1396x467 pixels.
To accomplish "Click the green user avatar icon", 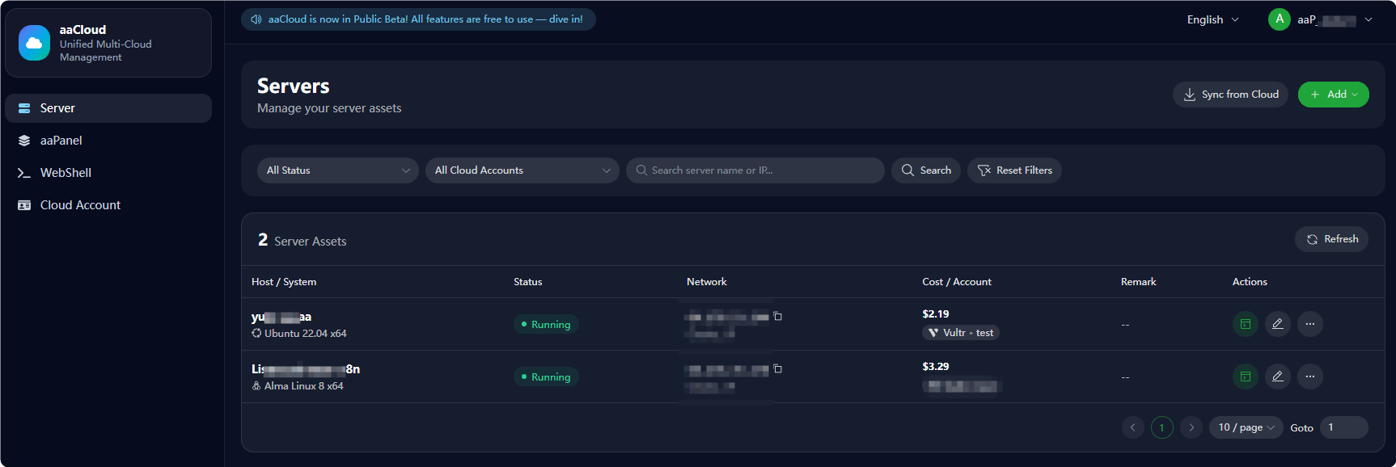I will 1280,19.
